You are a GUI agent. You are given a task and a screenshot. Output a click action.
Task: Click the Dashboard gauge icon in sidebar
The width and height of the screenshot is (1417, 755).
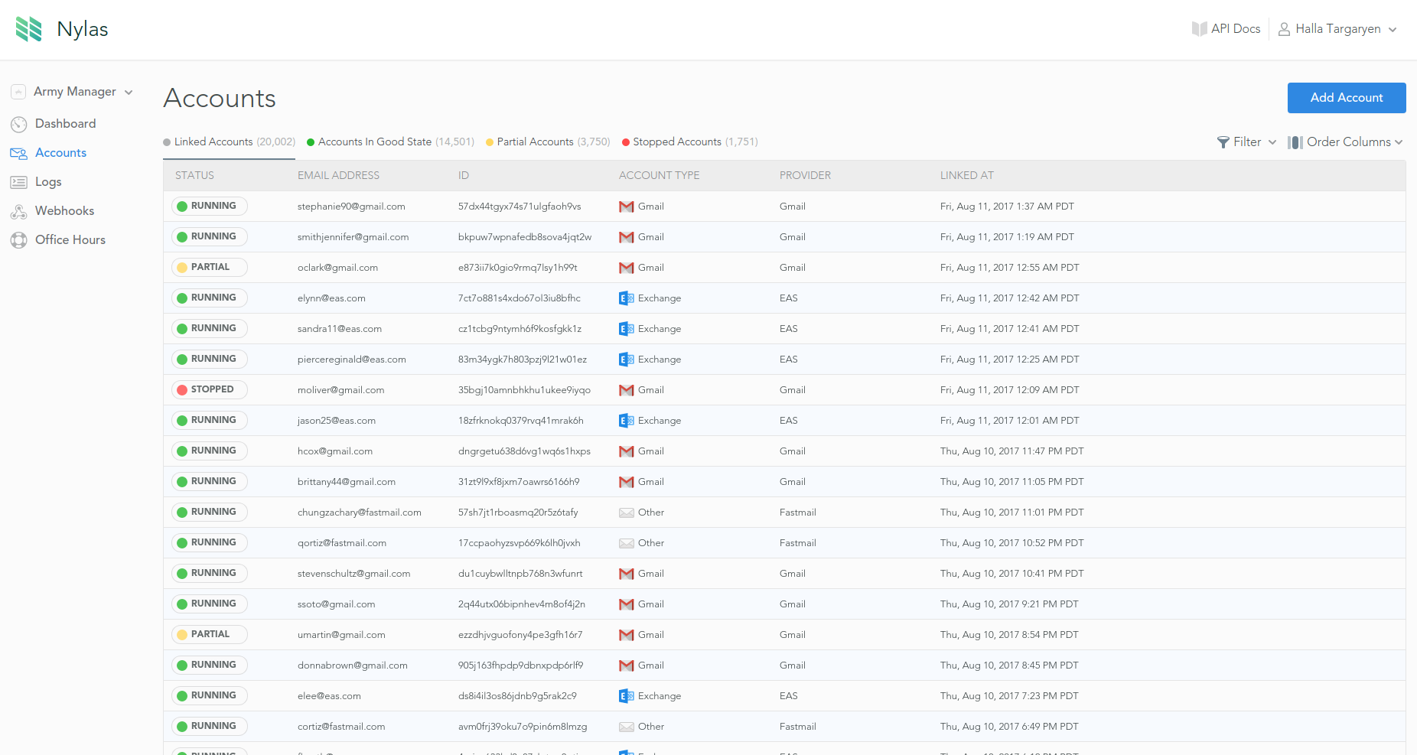tap(19, 124)
